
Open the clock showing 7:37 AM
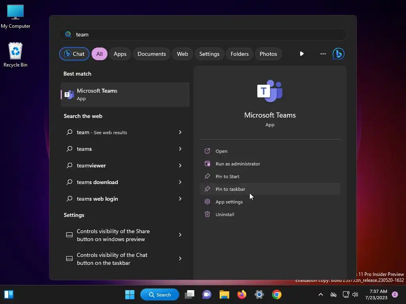point(376,294)
